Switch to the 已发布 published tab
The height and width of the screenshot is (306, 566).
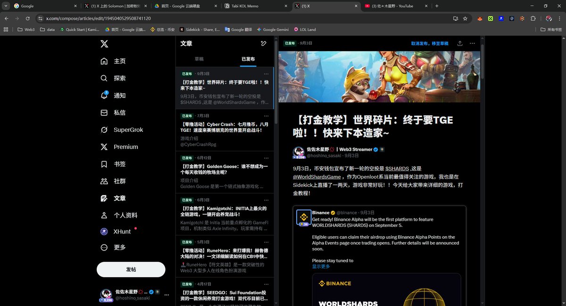(248, 59)
